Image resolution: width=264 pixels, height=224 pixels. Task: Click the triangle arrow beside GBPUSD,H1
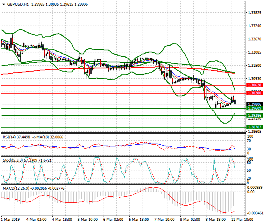click(3, 4)
